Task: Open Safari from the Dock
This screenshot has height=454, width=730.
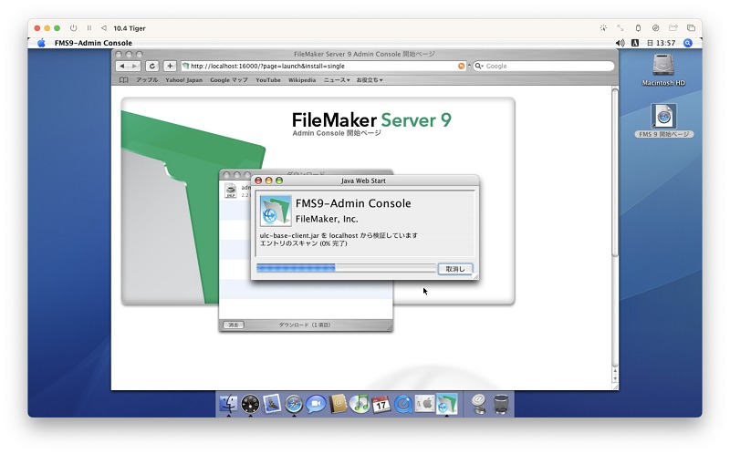Action: (294, 404)
